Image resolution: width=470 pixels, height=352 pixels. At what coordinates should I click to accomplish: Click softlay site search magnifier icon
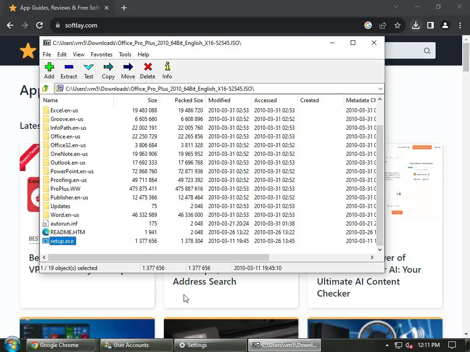coord(427,51)
